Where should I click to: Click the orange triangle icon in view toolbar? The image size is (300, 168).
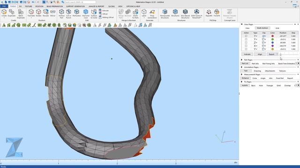(x=115, y=25)
